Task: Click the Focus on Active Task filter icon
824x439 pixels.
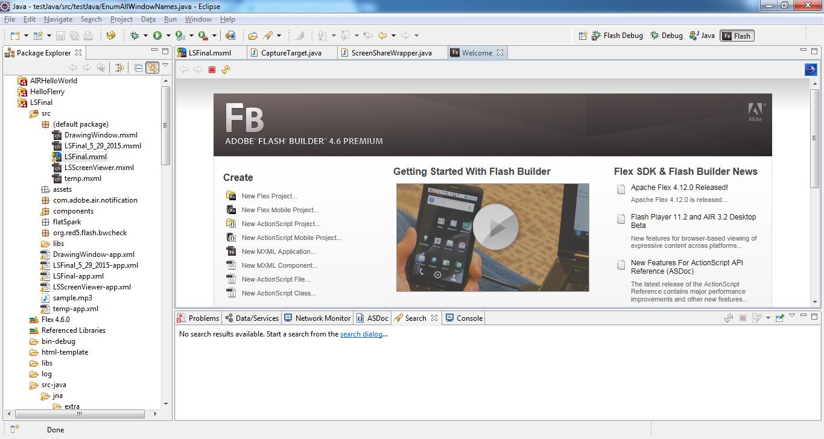Action: [x=119, y=68]
